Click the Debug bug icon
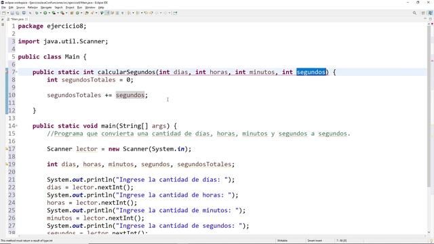434x244 pixels. tap(37, 13)
